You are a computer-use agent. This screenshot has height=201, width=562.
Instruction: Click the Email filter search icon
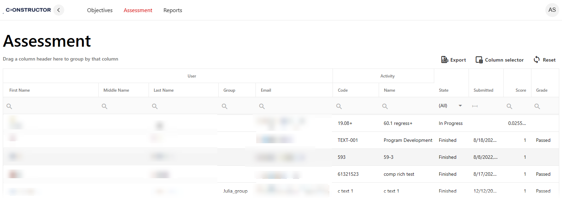tap(262, 106)
